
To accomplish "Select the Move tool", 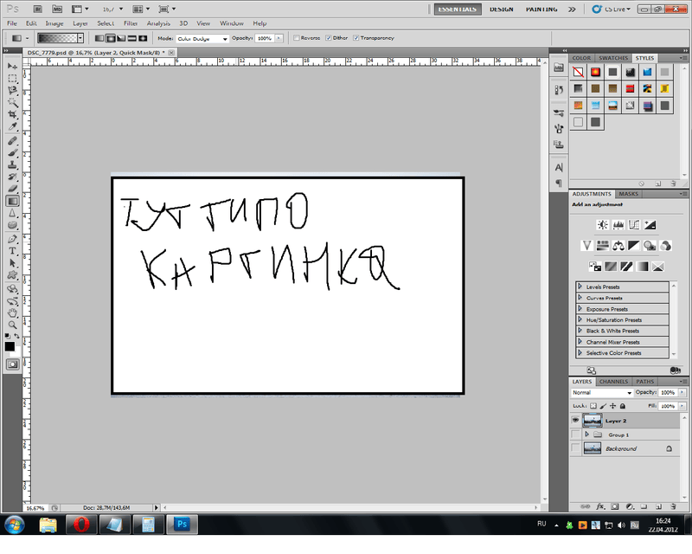I will [x=12, y=66].
